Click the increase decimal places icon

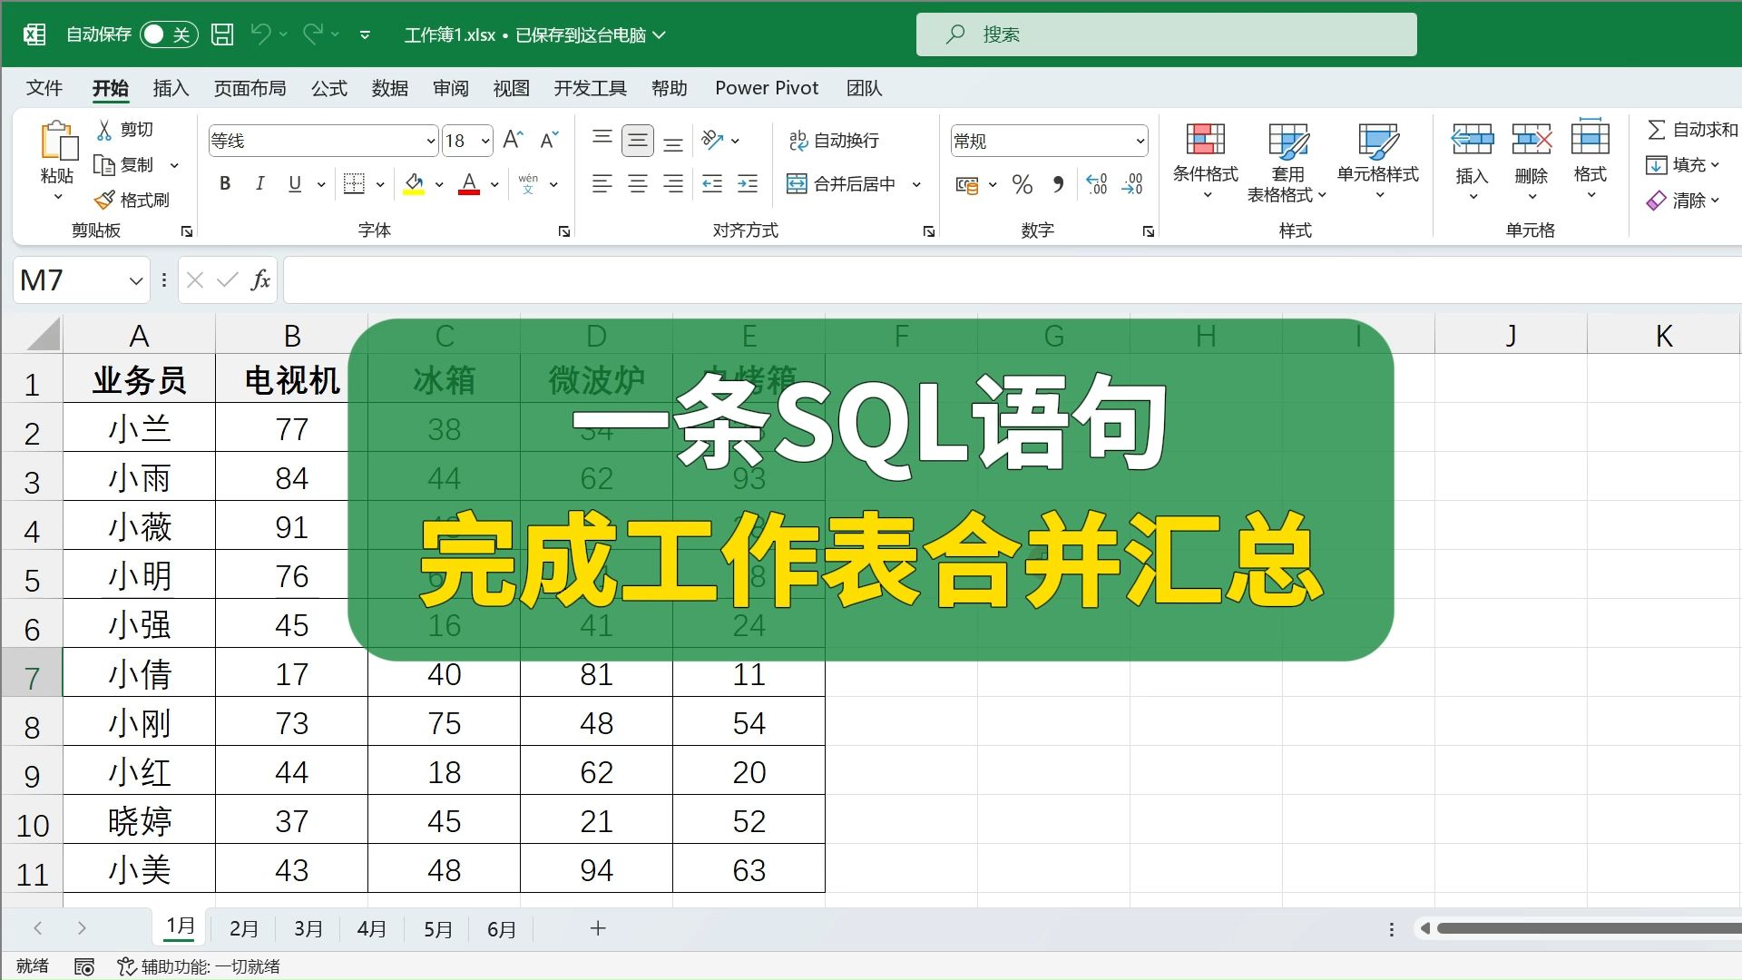tap(1097, 185)
